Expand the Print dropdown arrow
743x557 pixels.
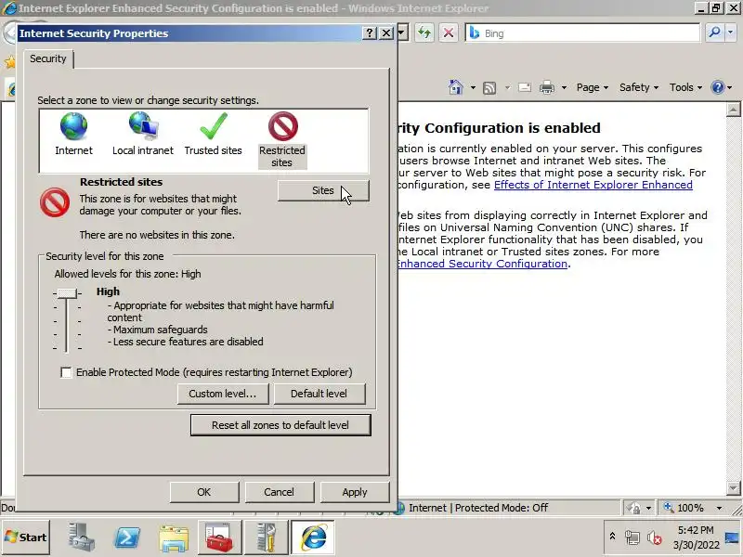tap(564, 87)
